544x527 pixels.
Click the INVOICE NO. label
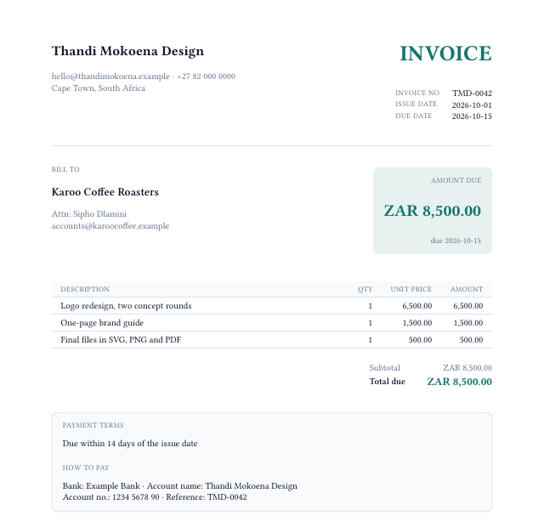(x=417, y=93)
